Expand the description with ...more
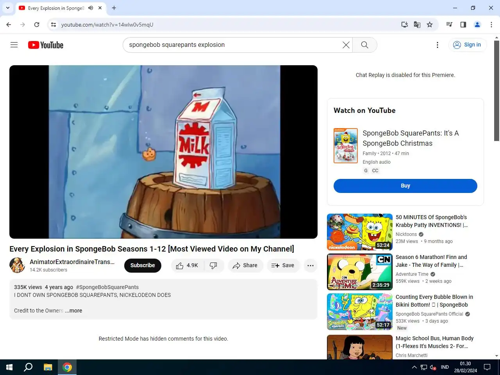 (x=73, y=311)
